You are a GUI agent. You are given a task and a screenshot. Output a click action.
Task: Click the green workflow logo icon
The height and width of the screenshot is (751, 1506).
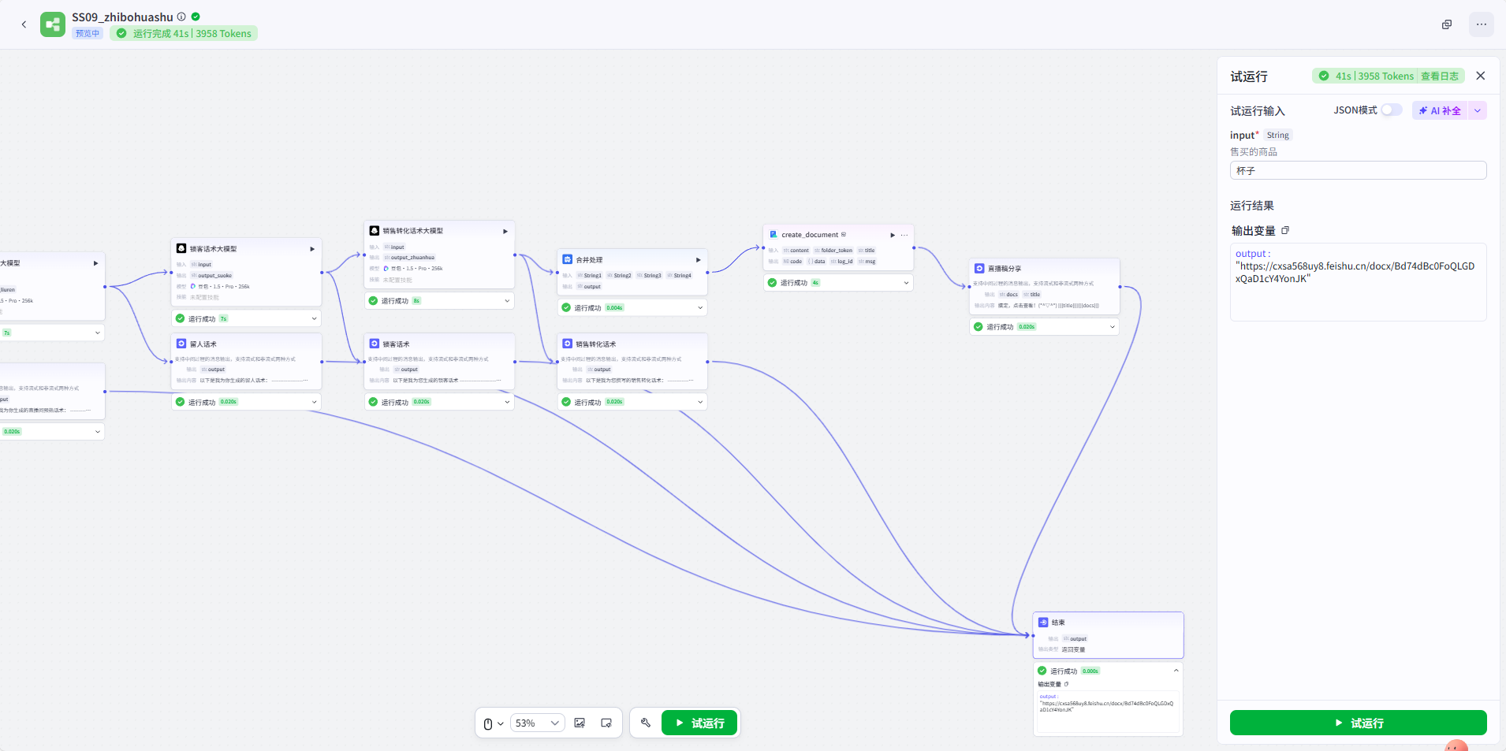point(53,24)
